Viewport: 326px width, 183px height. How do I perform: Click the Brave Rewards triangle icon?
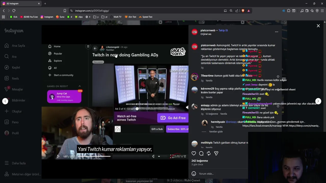[x=249, y=11]
